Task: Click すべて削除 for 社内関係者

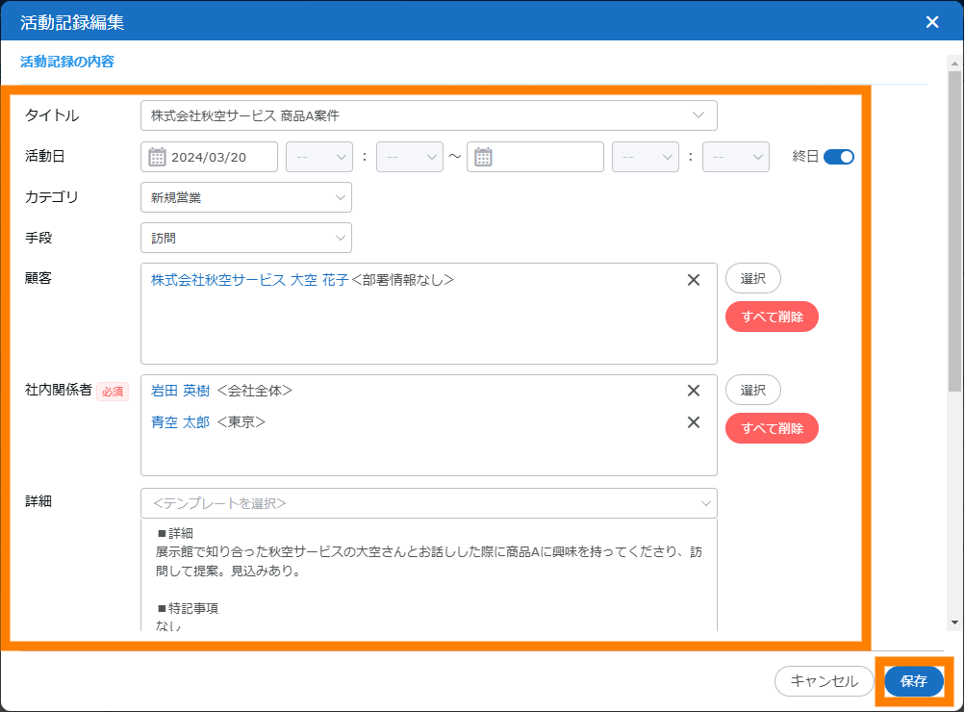Action: pyautogui.click(x=772, y=428)
